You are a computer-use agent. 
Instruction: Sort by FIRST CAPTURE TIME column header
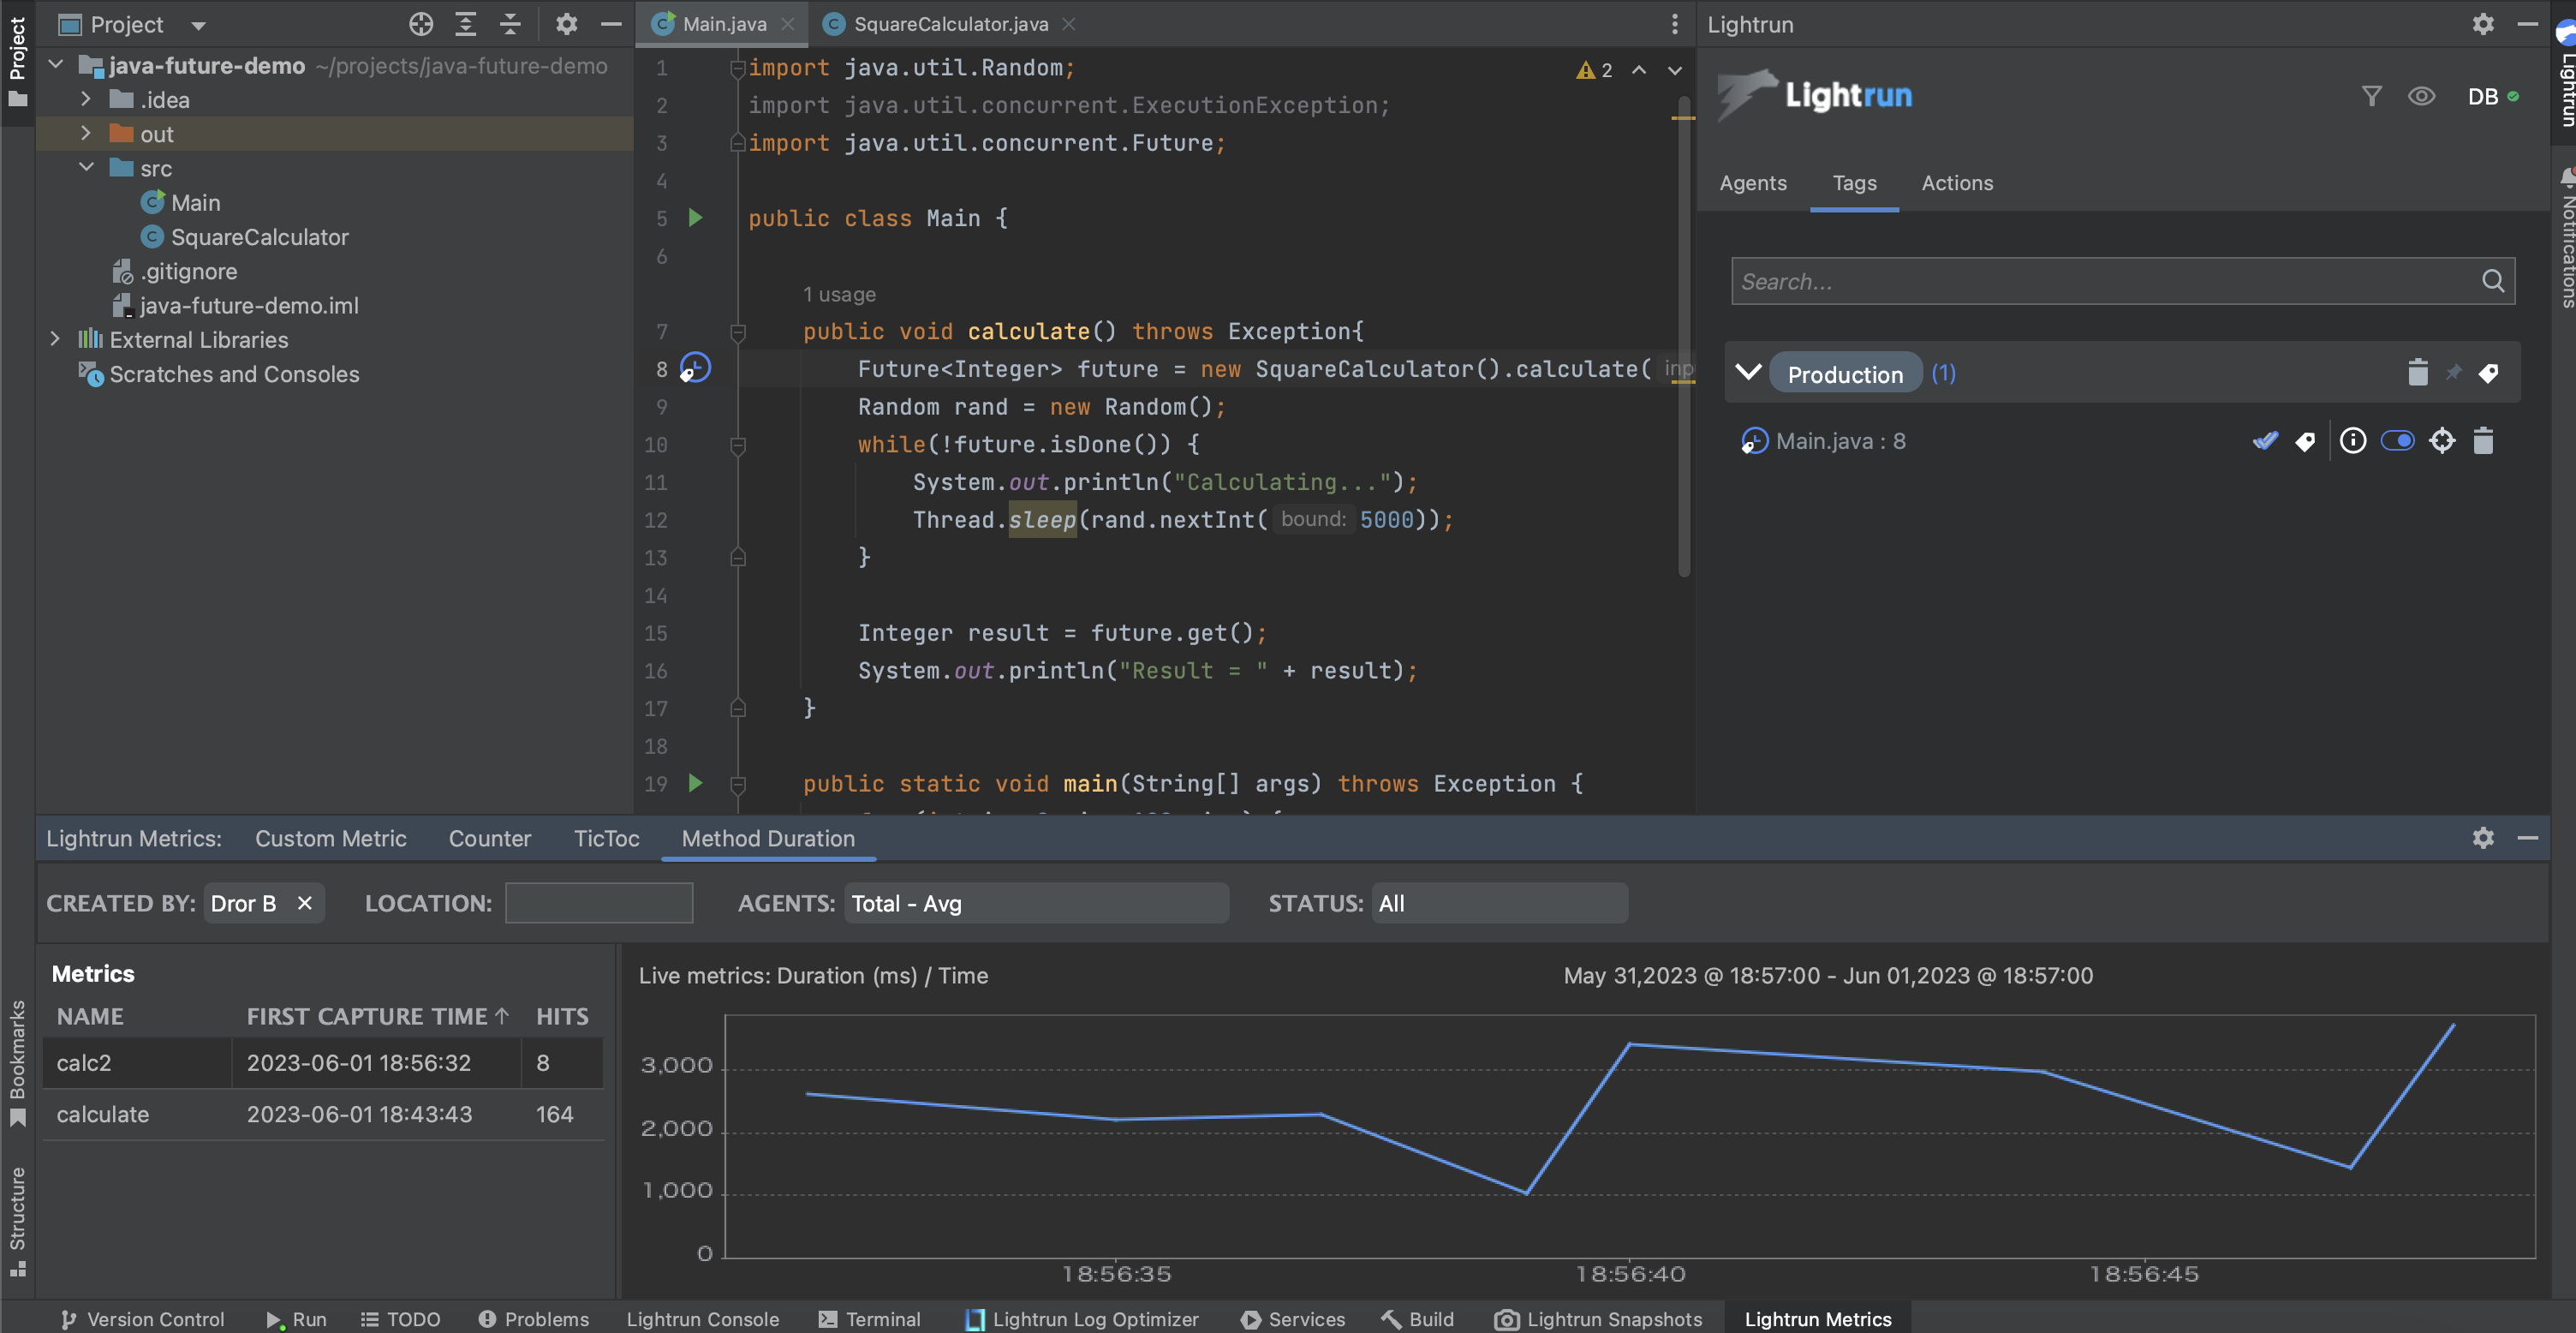pos(377,1016)
